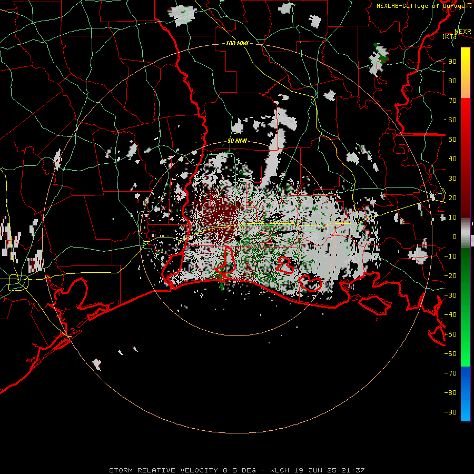Select the -90 scale value
The image size is (474, 474).
[450, 412]
